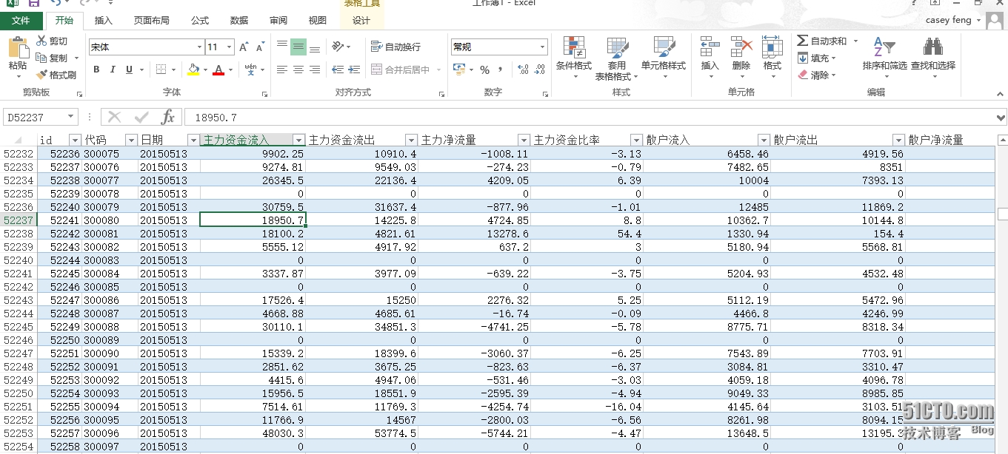Enable Wrap Text (自动换行)
Image resolution: width=1008 pixels, height=454 pixels.
click(x=396, y=47)
